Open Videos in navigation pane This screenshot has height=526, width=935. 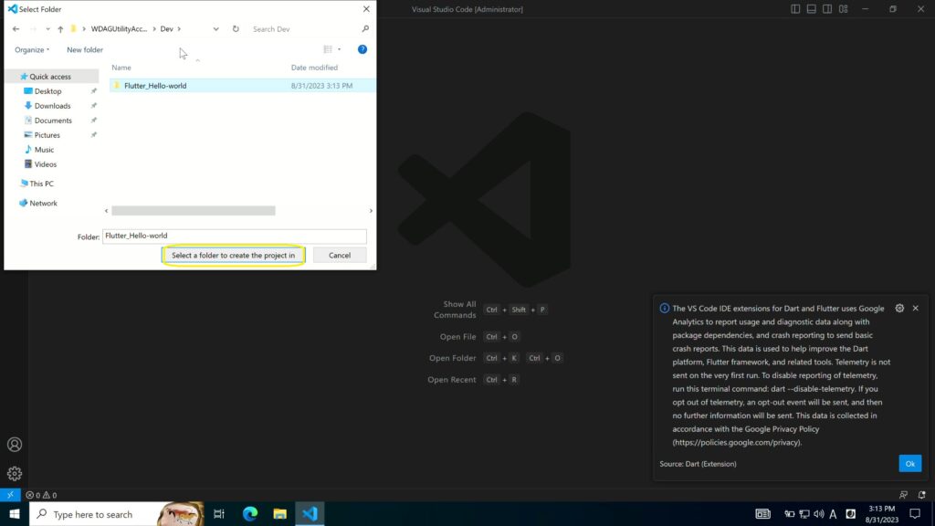tap(46, 164)
